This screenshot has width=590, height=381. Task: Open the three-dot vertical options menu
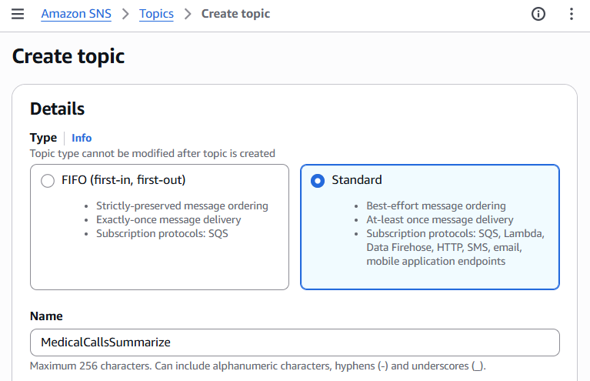tap(571, 14)
